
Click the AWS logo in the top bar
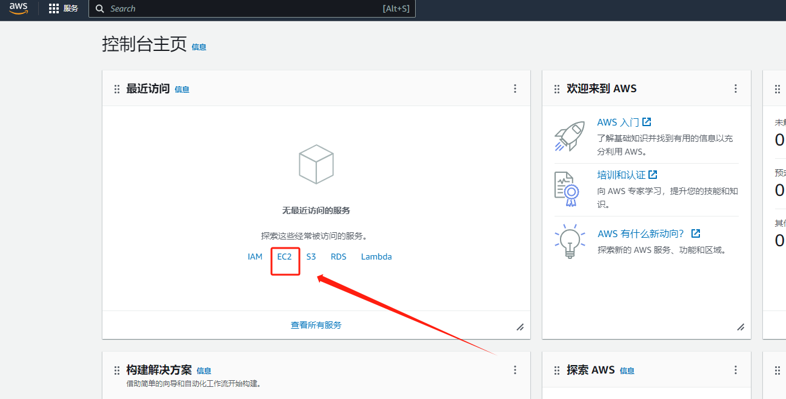pyautogui.click(x=19, y=8)
